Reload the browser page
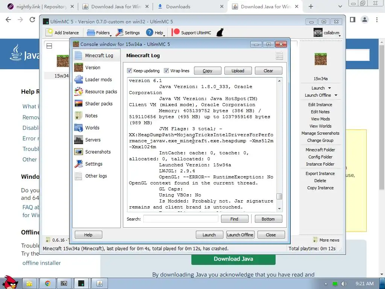385x289 pixels. (x=32, y=20)
